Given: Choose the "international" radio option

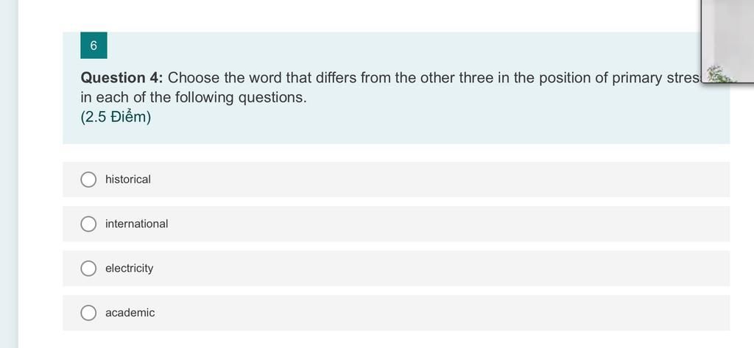Looking at the screenshot, I should click(x=88, y=224).
